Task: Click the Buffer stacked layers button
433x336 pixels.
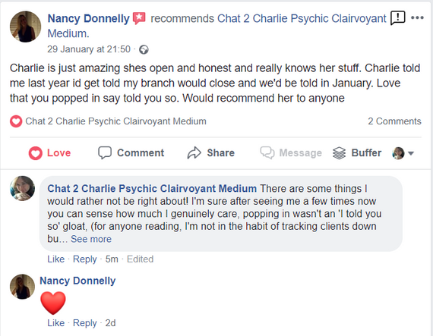Action: (x=357, y=152)
